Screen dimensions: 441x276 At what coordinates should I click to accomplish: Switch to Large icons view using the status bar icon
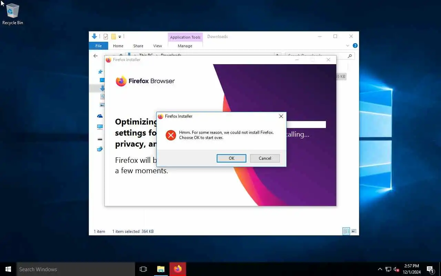click(353, 231)
